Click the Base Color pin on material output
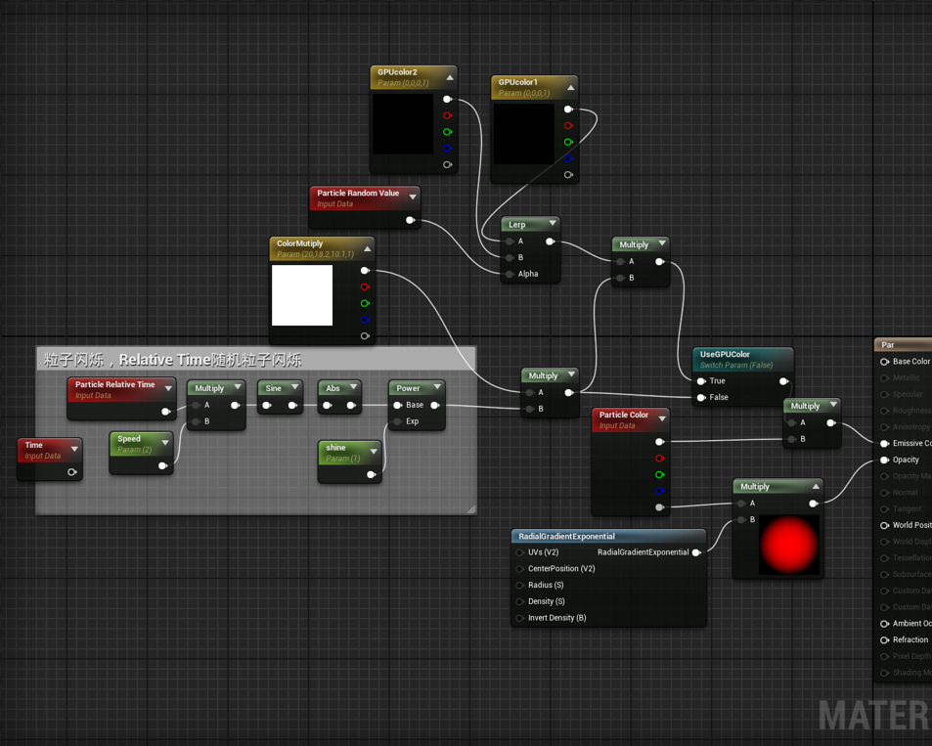This screenshot has height=746, width=932. 885,362
